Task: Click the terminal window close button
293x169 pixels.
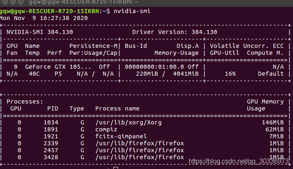Action: [5, 2]
